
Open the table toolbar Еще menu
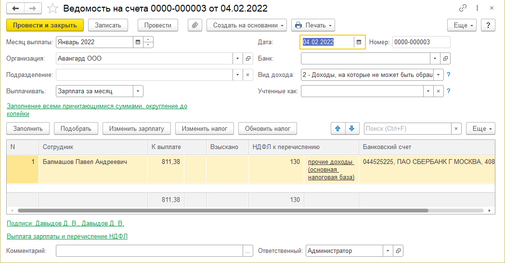pyautogui.click(x=480, y=128)
